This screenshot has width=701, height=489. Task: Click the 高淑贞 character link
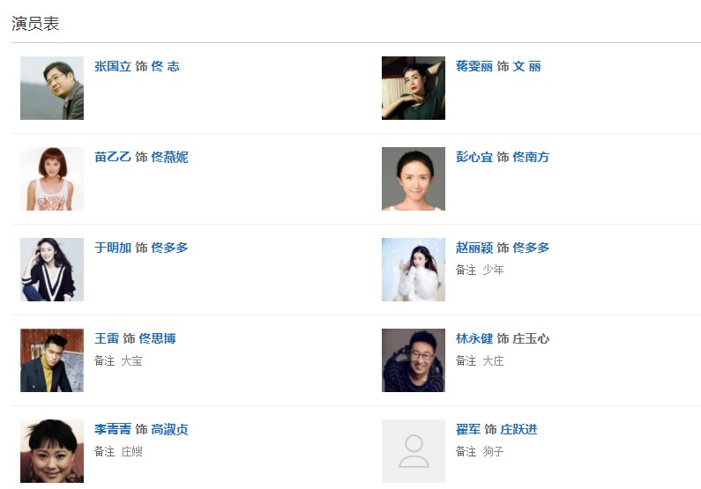[x=169, y=429]
